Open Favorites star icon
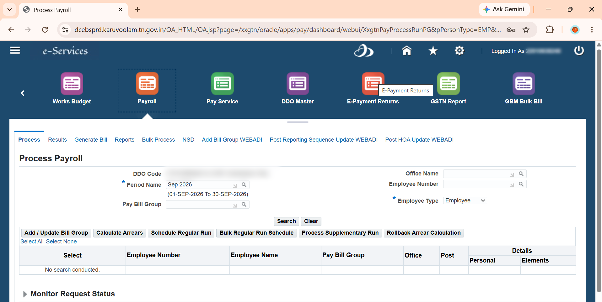This screenshot has height=302, width=602. pos(433,50)
